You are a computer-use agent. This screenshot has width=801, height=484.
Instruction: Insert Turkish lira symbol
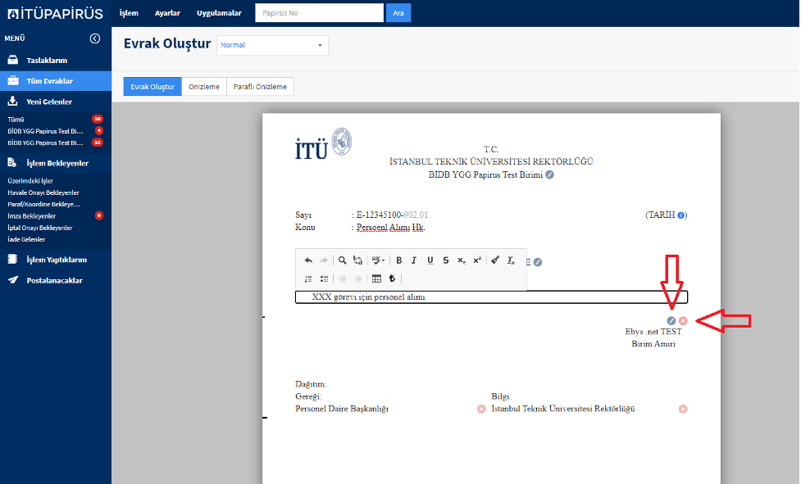[x=392, y=278]
